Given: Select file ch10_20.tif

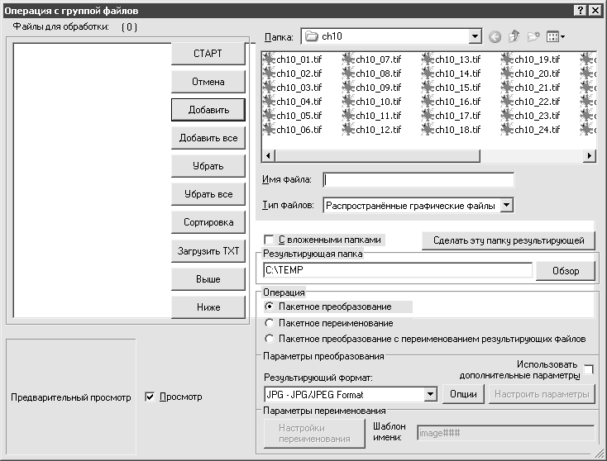Looking at the screenshot, I should point(537,74).
